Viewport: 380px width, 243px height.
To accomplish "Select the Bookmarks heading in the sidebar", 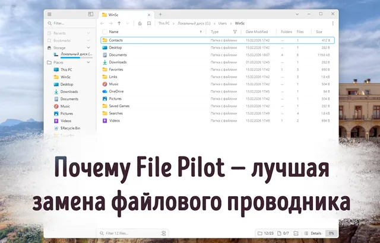I will click(x=62, y=40).
